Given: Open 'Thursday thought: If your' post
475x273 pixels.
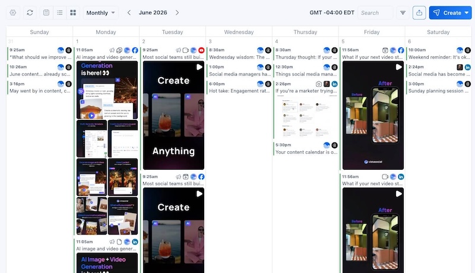Looking at the screenshot, I should pyautogui.click(x=306, y=57).
